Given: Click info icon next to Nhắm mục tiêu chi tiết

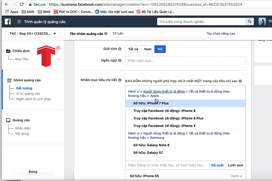Looking at the screenshot, I should click(120, 80).
